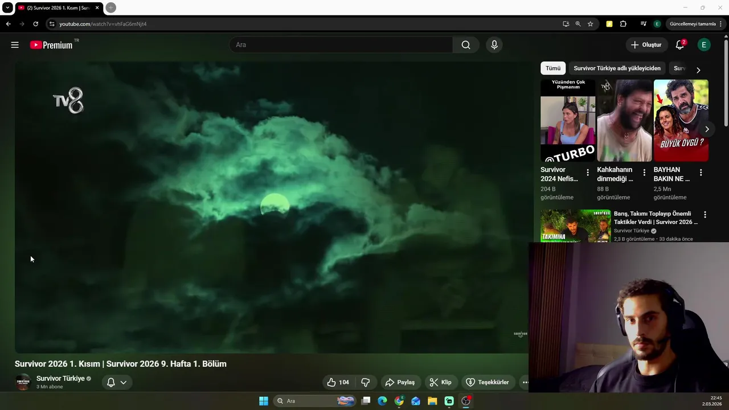Open a new browser tab

[x=111, y=7]
